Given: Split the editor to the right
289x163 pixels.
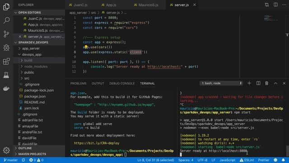Looking at the screenshot, I should [x=275, y=5].
